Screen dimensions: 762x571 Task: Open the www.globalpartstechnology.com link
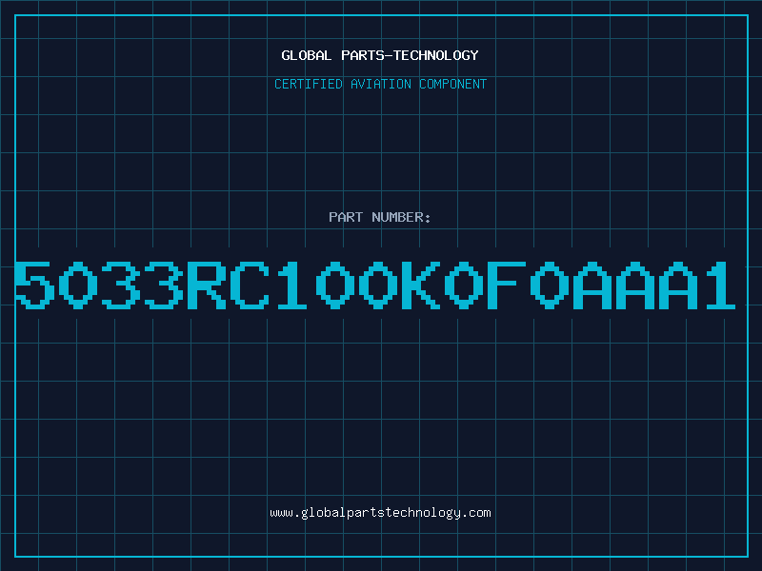pos(380,513)
